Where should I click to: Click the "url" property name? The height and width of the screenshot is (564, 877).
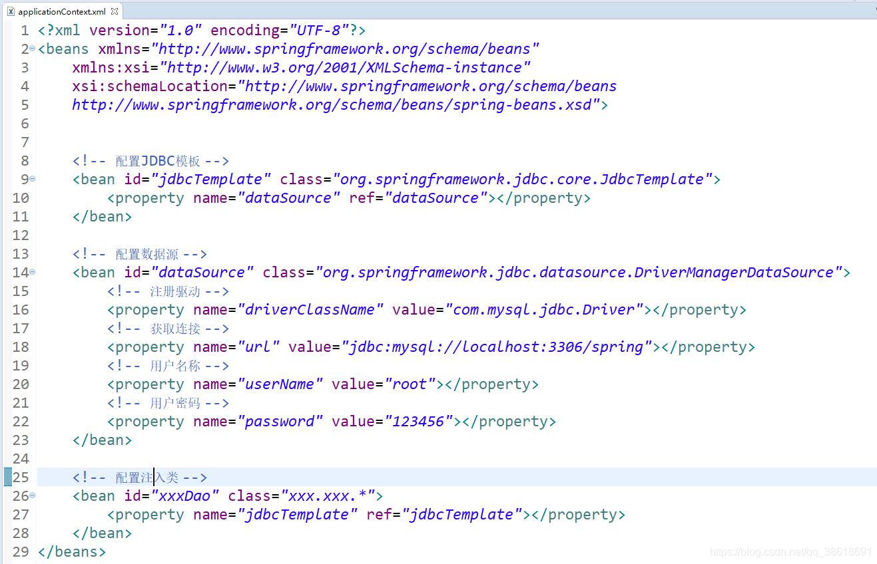point(258,347)
